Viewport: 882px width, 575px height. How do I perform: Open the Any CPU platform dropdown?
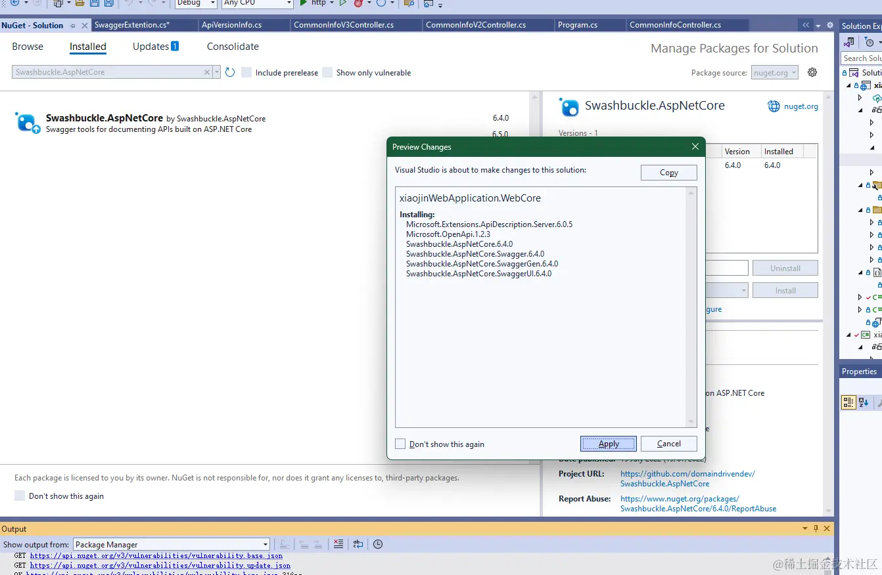(289, 3)
